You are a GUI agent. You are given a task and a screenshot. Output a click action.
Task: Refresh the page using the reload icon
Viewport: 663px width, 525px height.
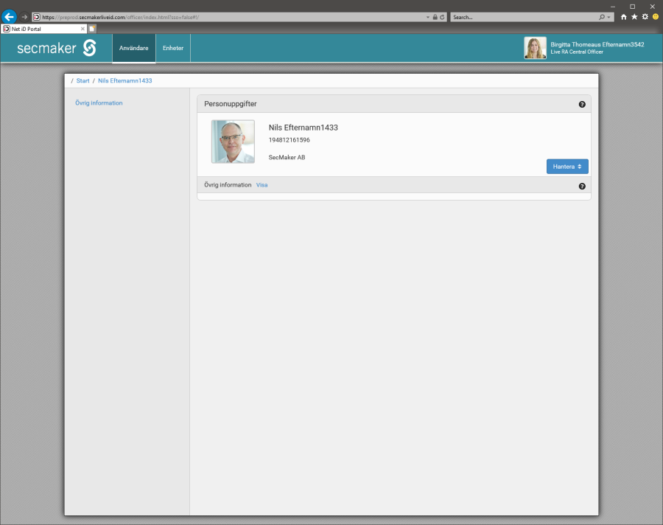coord(442,17)
